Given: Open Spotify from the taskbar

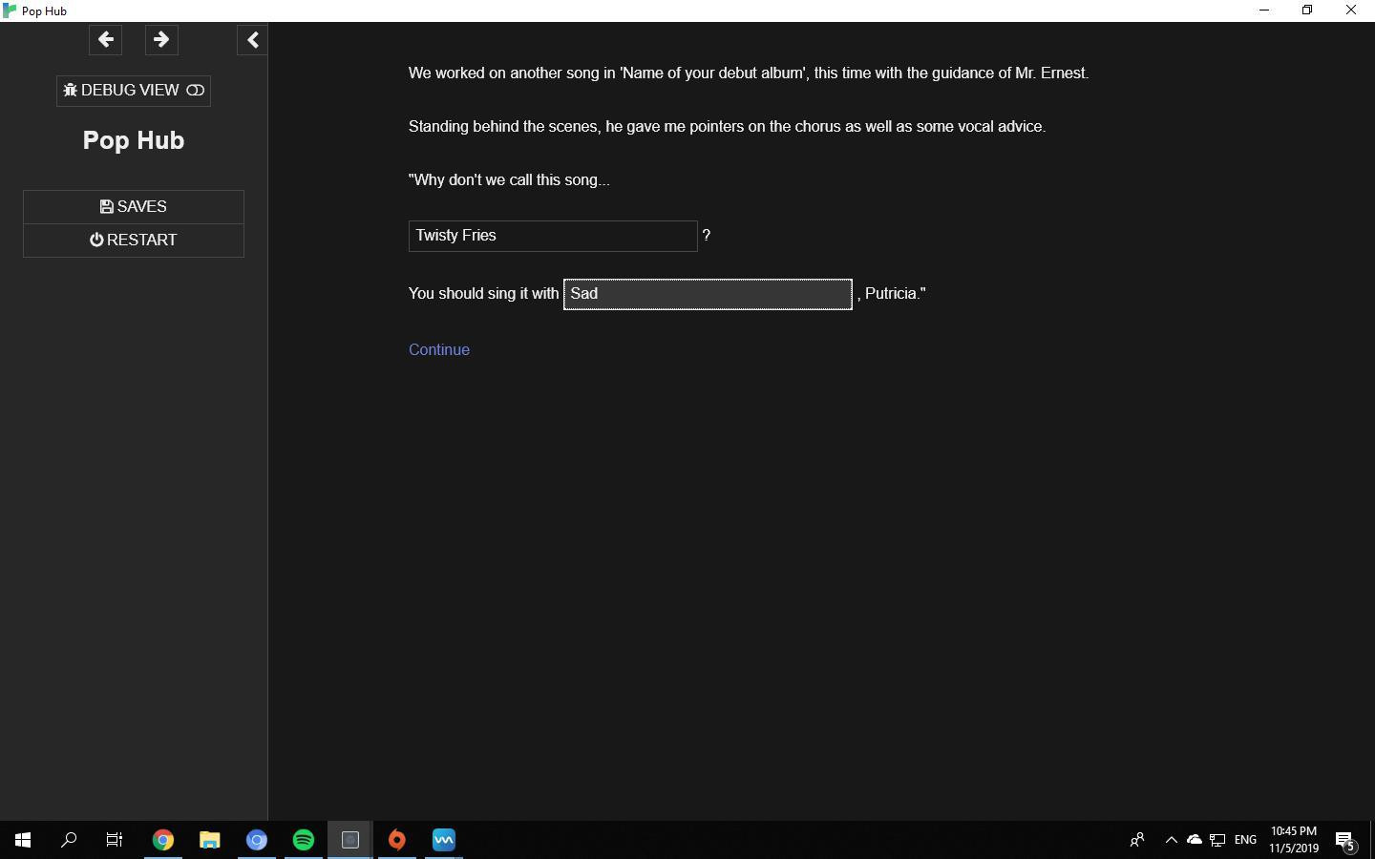Looking at the screenshot, I should coord(304,840).
